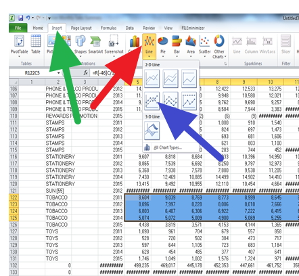Viewport: 299px width, 276px height.
Task: Click the Name Box showing R122C5
Action: [x=32, y=73]
